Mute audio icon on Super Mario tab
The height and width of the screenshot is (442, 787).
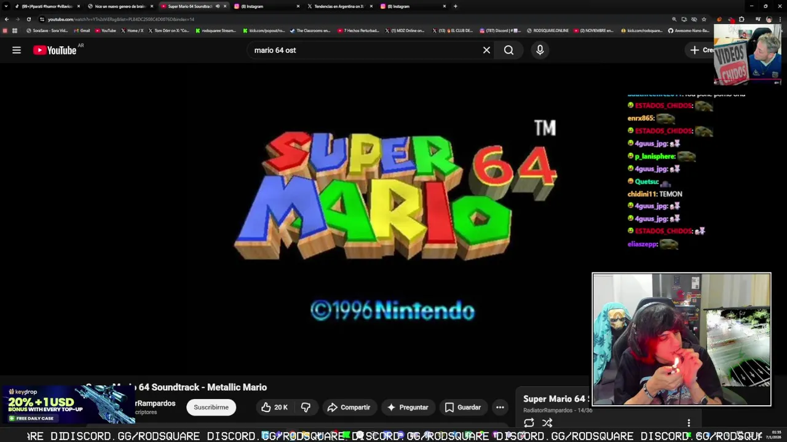(217, 6)
